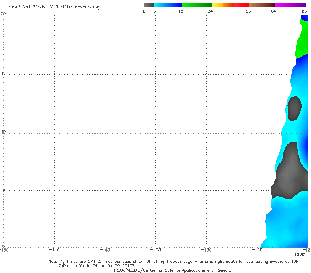The image size is (311, 273).
Task: Click the green segment of the color bar
Action: pos(197,5)
